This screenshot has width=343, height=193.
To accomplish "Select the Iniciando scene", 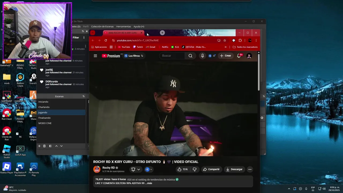I will coord(61,102).
